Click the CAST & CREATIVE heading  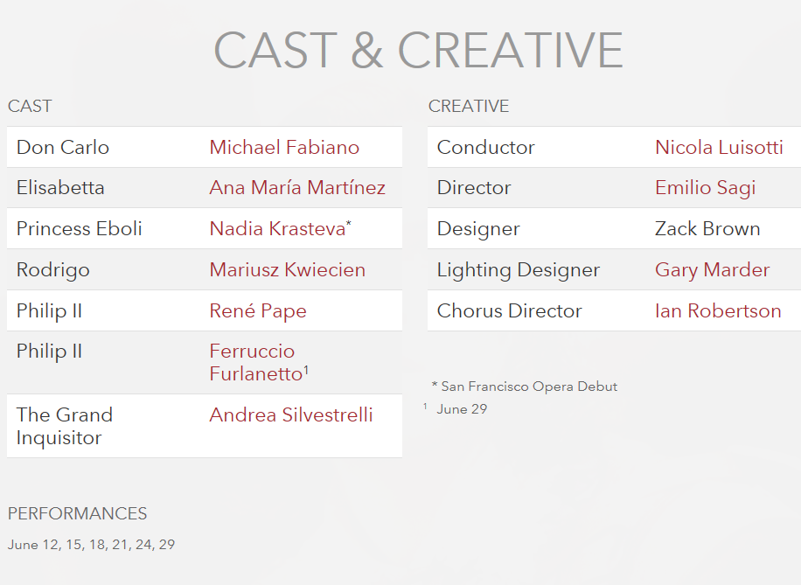pyautogui.click(x=418, y=50)
